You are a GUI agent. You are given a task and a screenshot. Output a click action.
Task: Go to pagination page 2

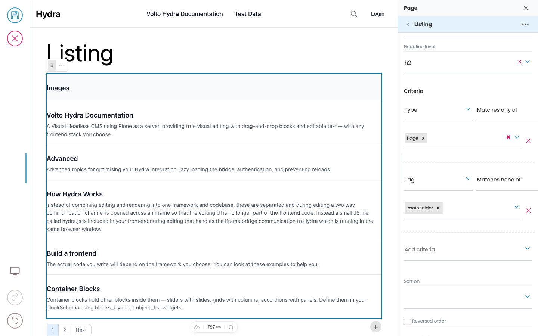coord(65,330)
